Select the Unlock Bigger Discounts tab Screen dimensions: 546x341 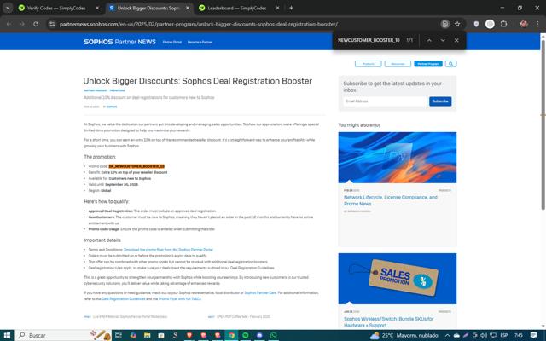tap(148, 8)
